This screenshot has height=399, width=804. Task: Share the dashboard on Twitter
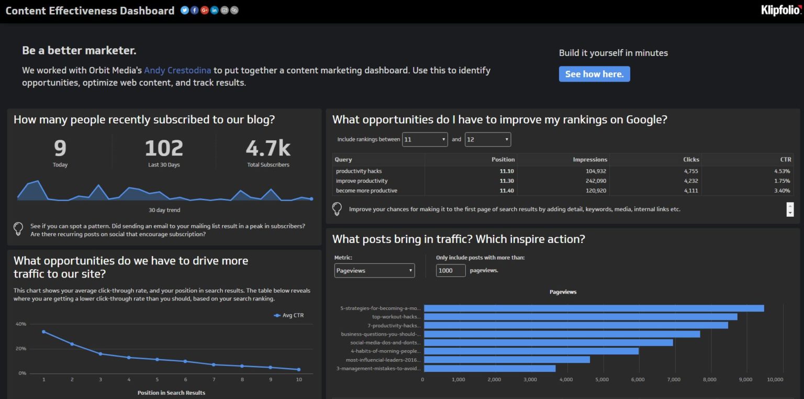184,10
